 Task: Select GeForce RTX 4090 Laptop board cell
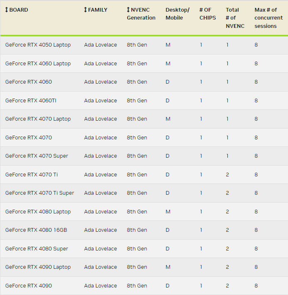38,267
